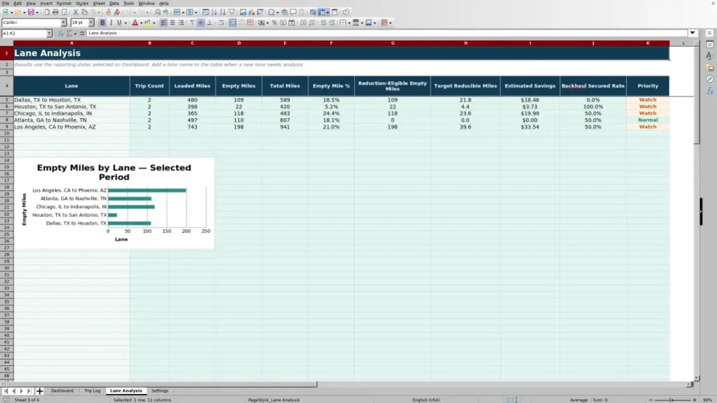Adjust the zoom slider in status bar

672,400
